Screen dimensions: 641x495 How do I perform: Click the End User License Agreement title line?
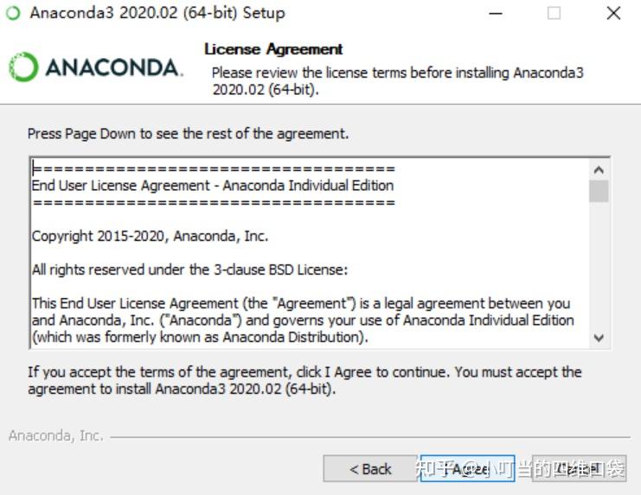pyautogui.click(x=212, y=186)
